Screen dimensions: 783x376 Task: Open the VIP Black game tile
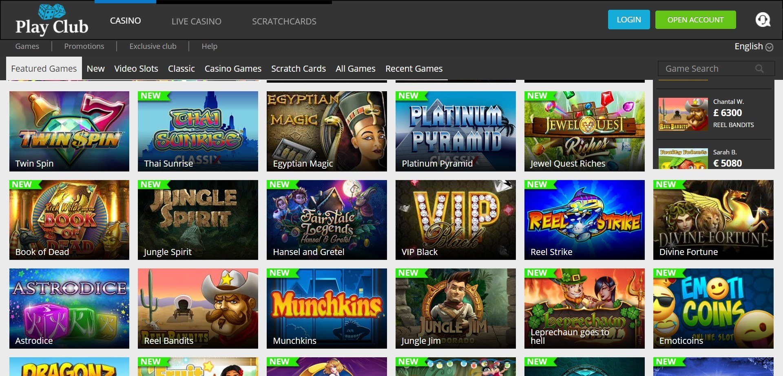(456, 220)
